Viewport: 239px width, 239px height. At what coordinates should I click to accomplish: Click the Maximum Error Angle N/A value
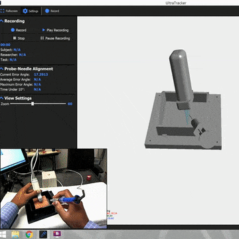[37, 84]
